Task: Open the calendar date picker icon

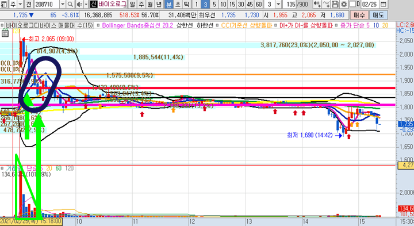Action: 384,4
